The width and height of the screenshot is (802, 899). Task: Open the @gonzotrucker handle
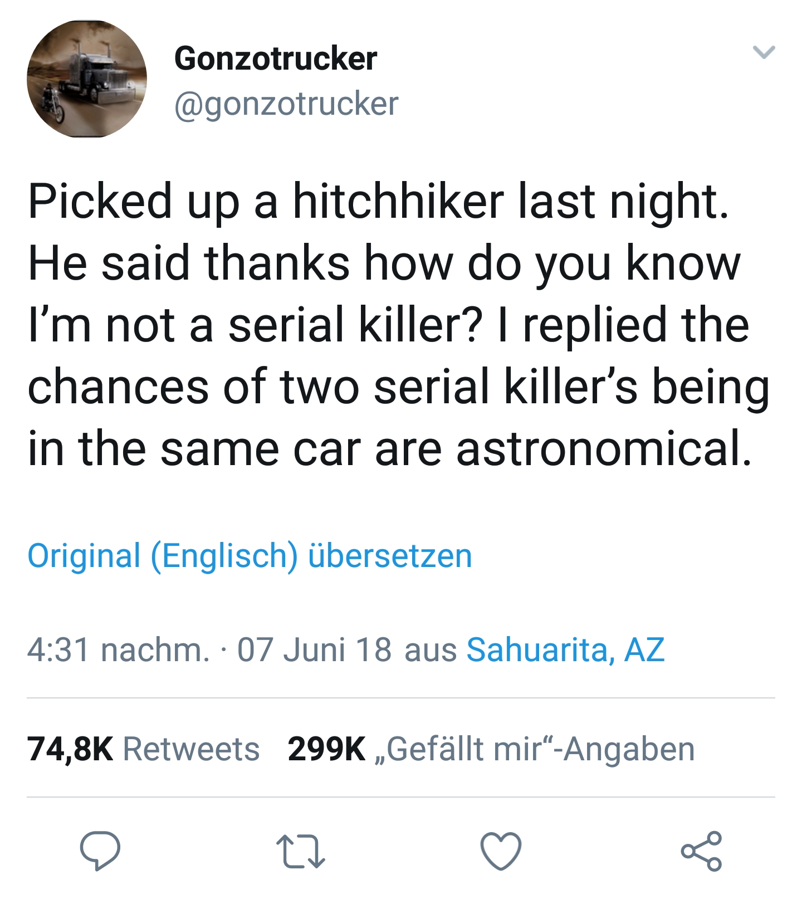tap(286, 104)
